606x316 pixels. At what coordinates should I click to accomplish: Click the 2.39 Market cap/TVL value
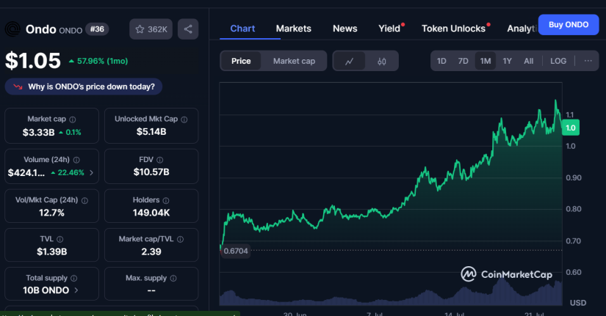pos(151,251)
